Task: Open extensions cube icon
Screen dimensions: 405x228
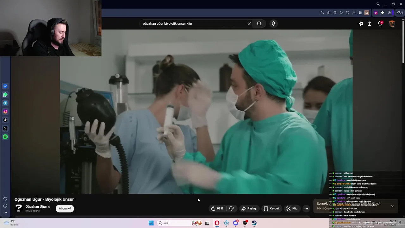Action: 389,13
